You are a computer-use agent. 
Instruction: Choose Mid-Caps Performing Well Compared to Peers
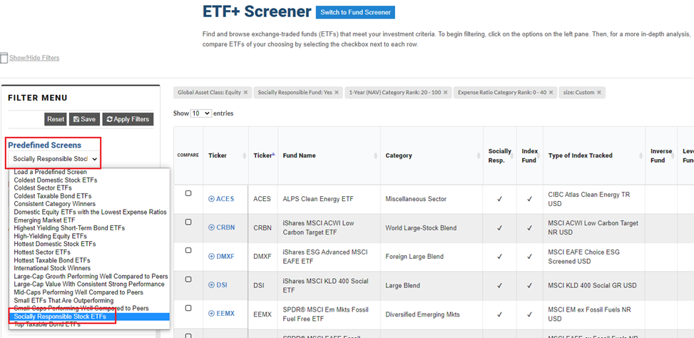[x=89, y=292]
